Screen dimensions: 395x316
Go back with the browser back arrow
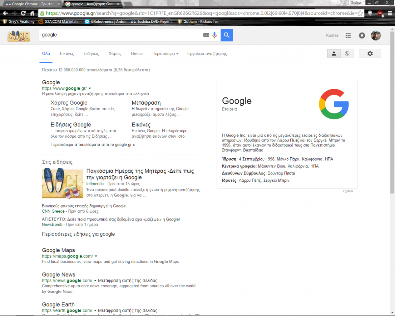(x=5, y=13)
